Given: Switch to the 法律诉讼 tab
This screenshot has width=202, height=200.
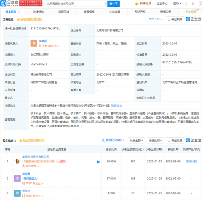Looking at the screenshot, I should pos(38,12).
